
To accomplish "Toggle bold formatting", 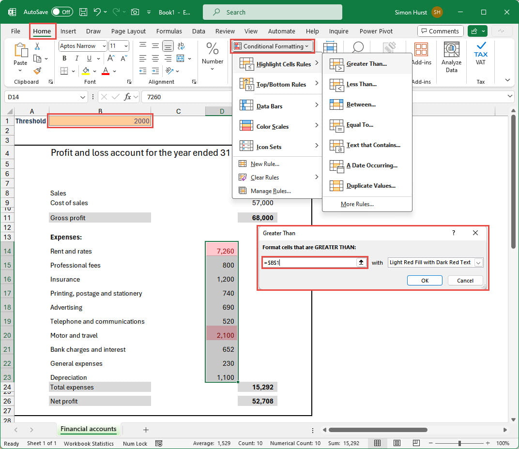I will tap(64, 58).
